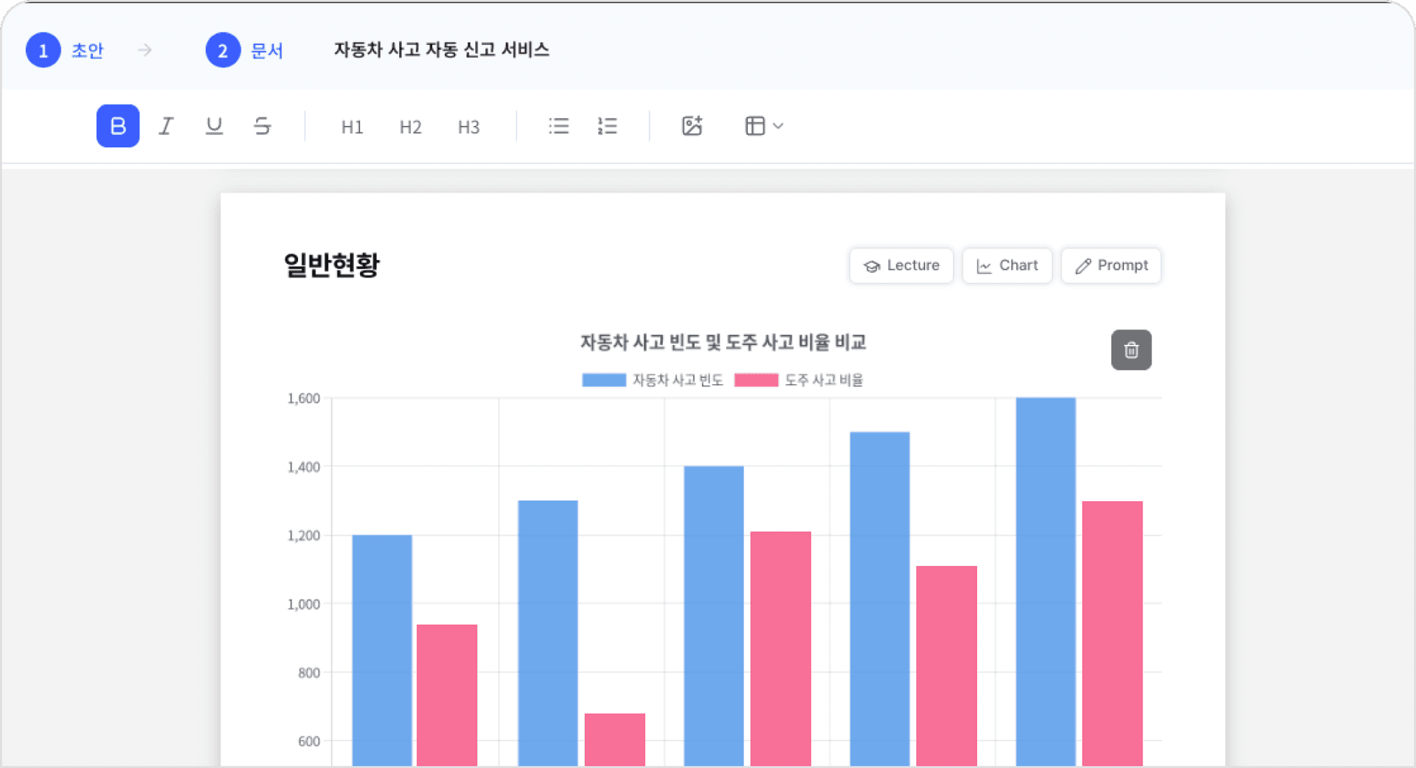The width and height of the screenshot is (1416, 768).
Task: Open the Prompt editor
Action: point(1111,265)
